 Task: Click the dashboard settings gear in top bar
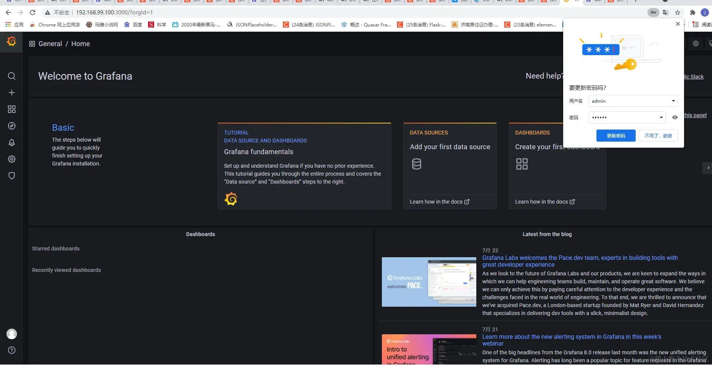coord(696,43)
